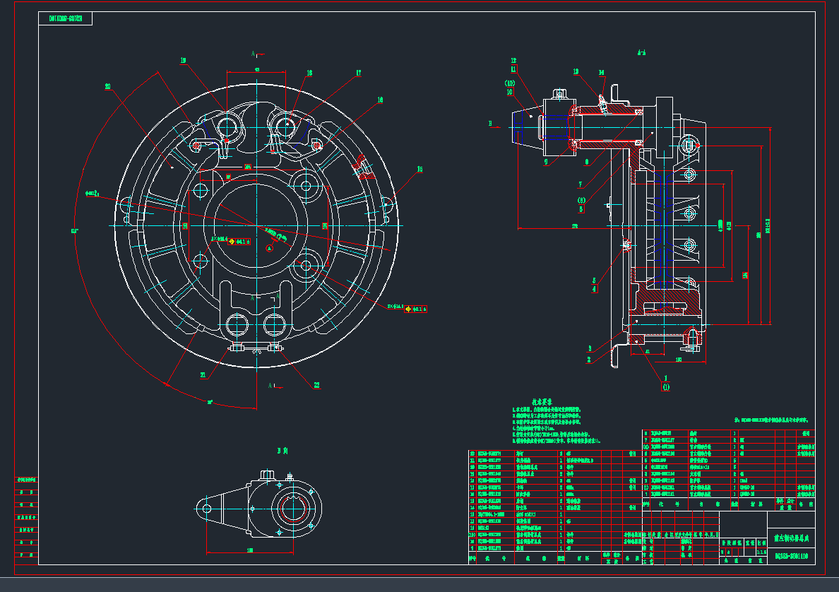Select balloon 13 in section view

576,71
